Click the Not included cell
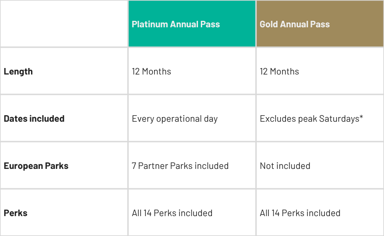 (285, 166)
